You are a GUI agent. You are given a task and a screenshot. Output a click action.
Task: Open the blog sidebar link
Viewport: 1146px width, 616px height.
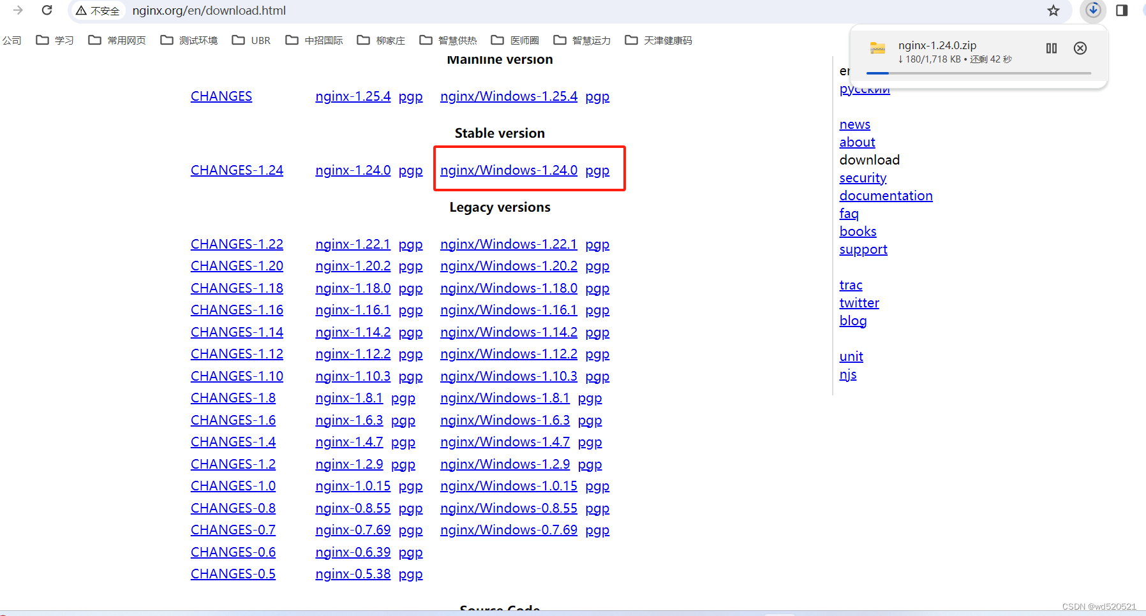[853, 321]
